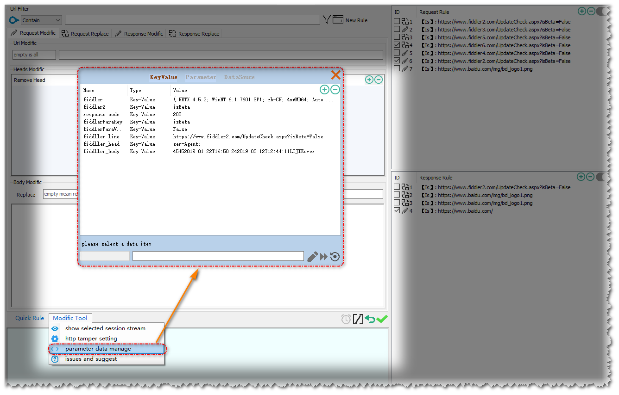619x395 pixels.
Task: Switch to the Response Modific tab
Action: (139, 33)
